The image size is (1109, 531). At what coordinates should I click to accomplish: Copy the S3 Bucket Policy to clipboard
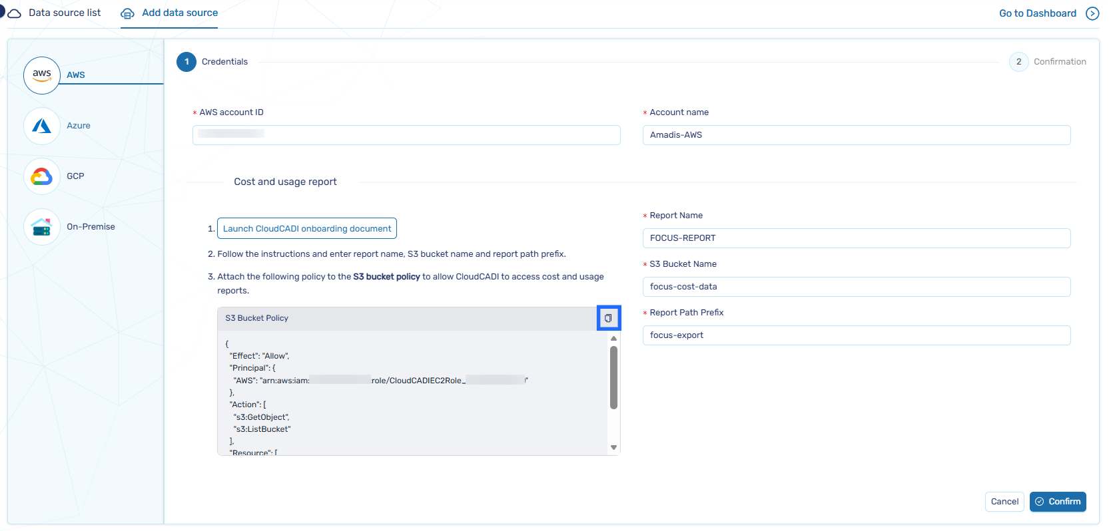608,318
